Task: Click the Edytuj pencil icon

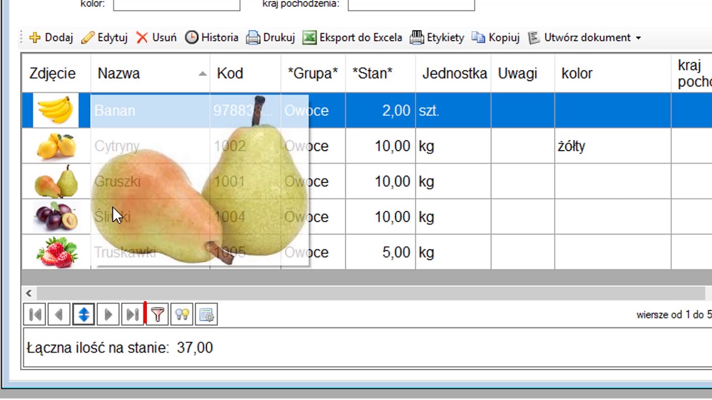Action: [x=87, y=38]
